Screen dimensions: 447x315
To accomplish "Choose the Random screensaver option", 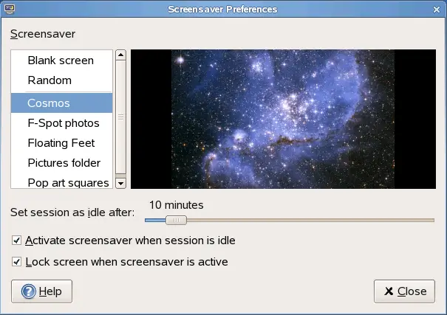I will pyautogui.click(x=50, y=80).
